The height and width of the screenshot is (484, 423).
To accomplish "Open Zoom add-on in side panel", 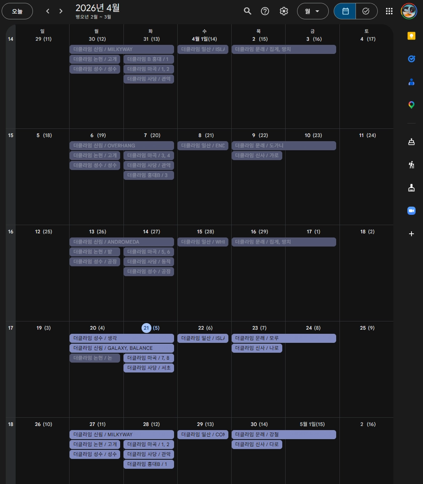I will tap(411, 211).
